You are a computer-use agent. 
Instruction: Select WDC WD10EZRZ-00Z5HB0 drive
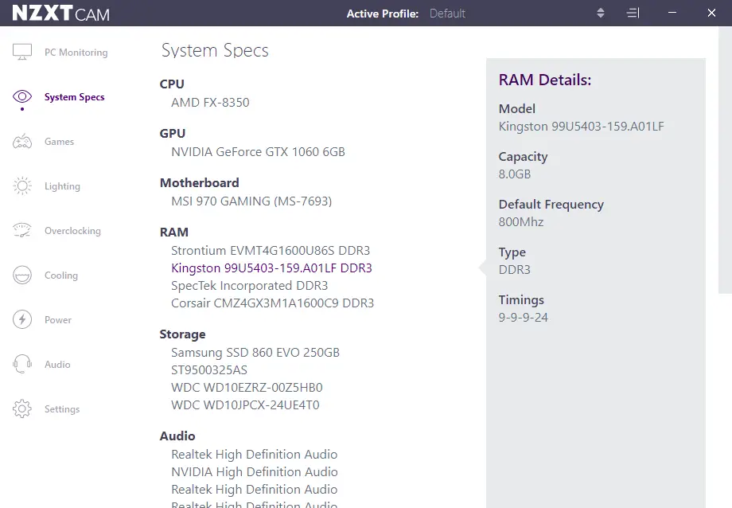(247, 388)
